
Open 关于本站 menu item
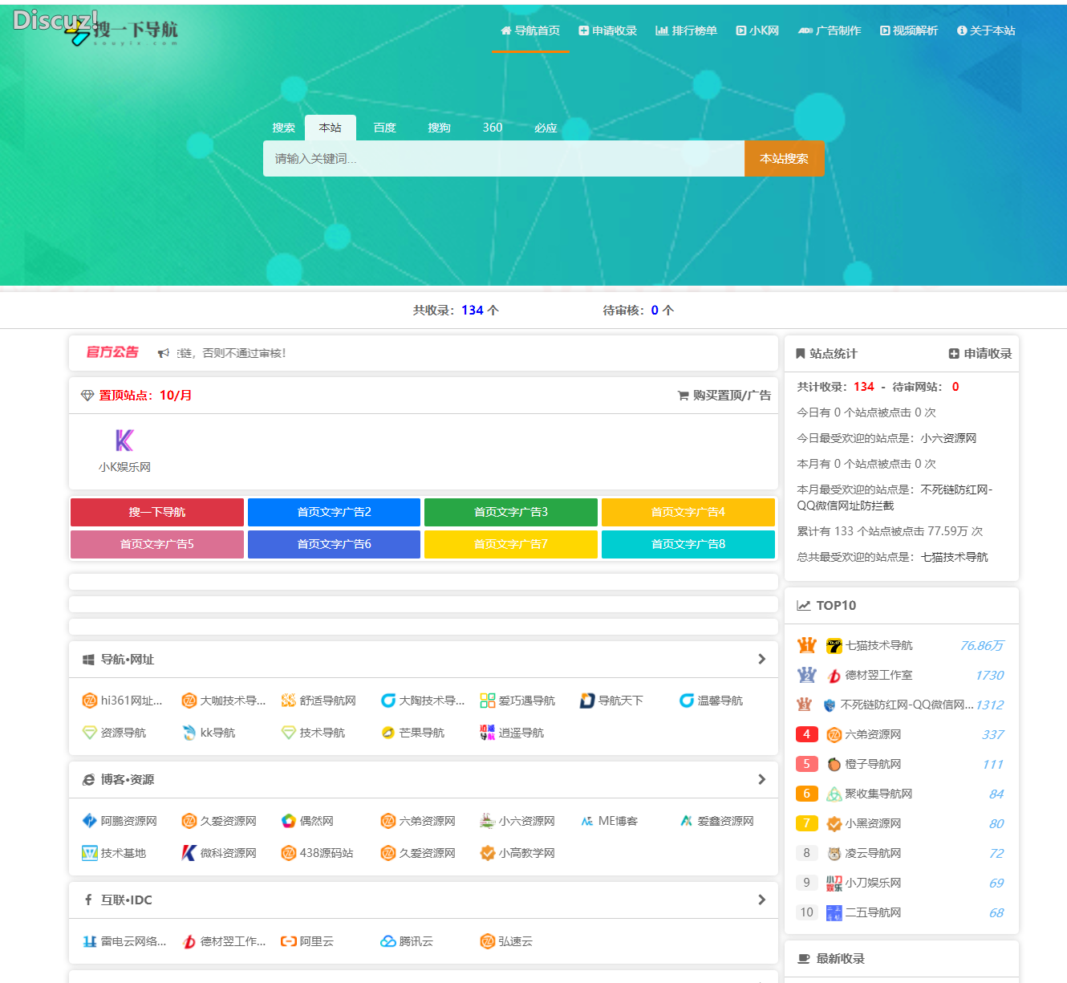click(986, 30)
